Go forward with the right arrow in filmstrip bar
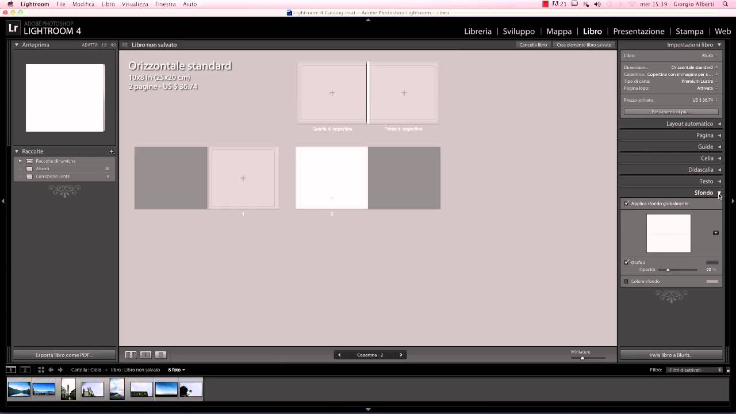736x414 pixels. tap(60, 370)
